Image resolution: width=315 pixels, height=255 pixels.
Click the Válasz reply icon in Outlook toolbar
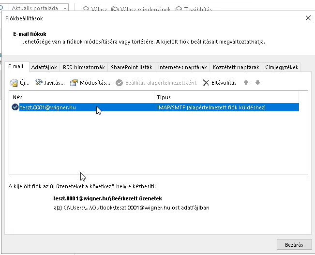point(86,9)
